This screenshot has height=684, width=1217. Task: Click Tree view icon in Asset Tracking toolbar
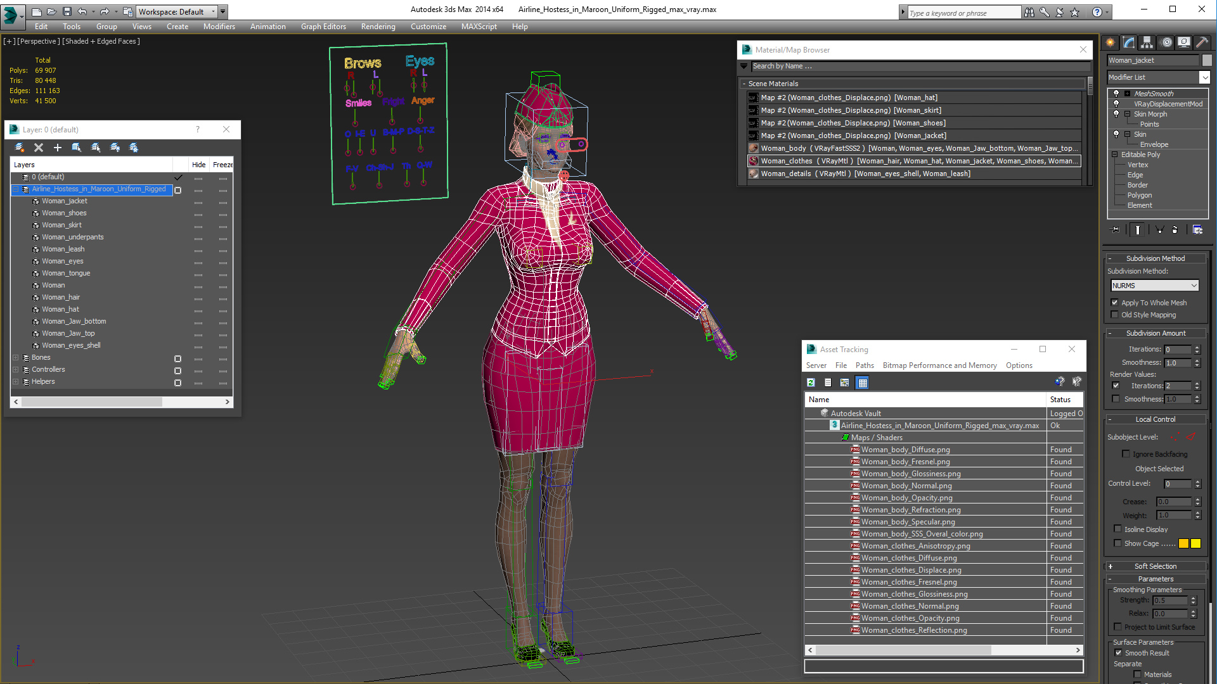844,383
